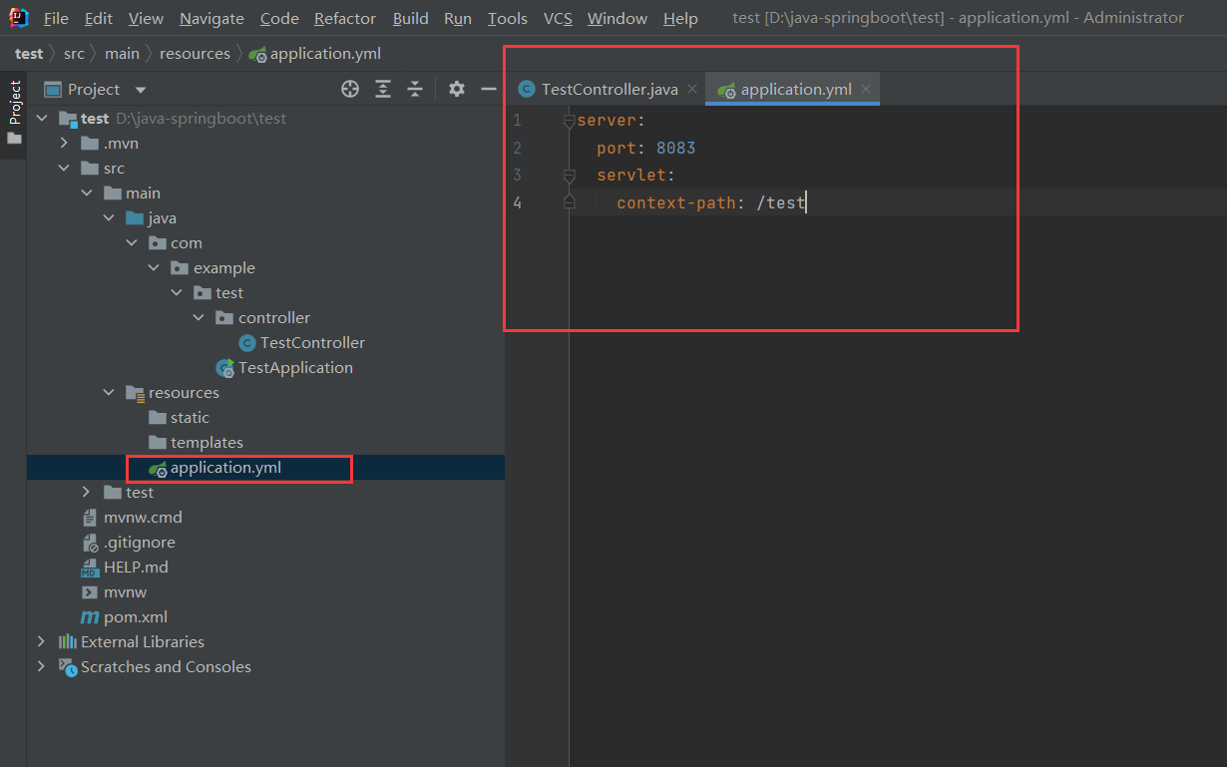Open the Code menu
The image size is (1227, 767).
[x=279, y=18]
